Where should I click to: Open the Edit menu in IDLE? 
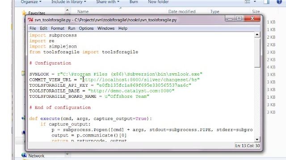43,28
